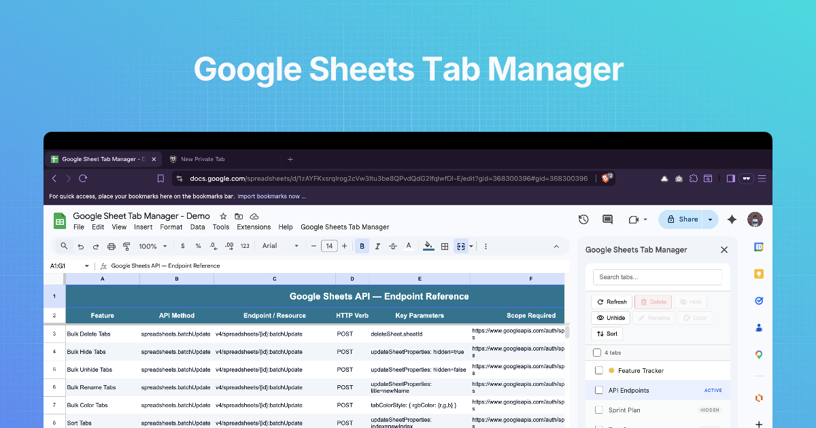Viewport: 816px width, 428px height.
Task: Type in the Search tabs field
Action: (656, 277)
